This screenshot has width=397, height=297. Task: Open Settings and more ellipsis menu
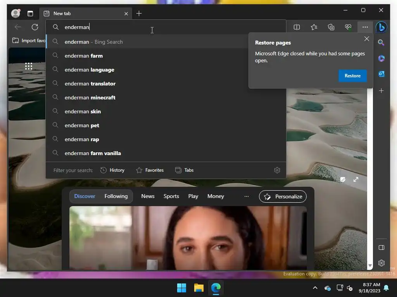(x=365, y=27)
